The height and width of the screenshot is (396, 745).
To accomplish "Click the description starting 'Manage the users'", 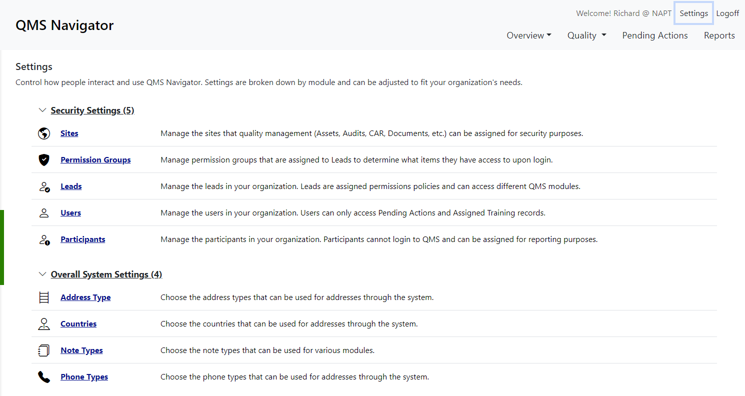I will point(353,213).
